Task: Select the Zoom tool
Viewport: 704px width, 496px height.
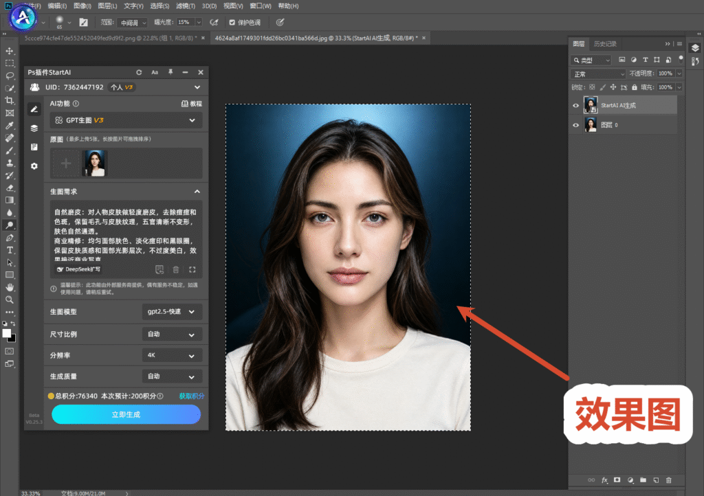Action: pyautogui.click(x=10, y=300)
